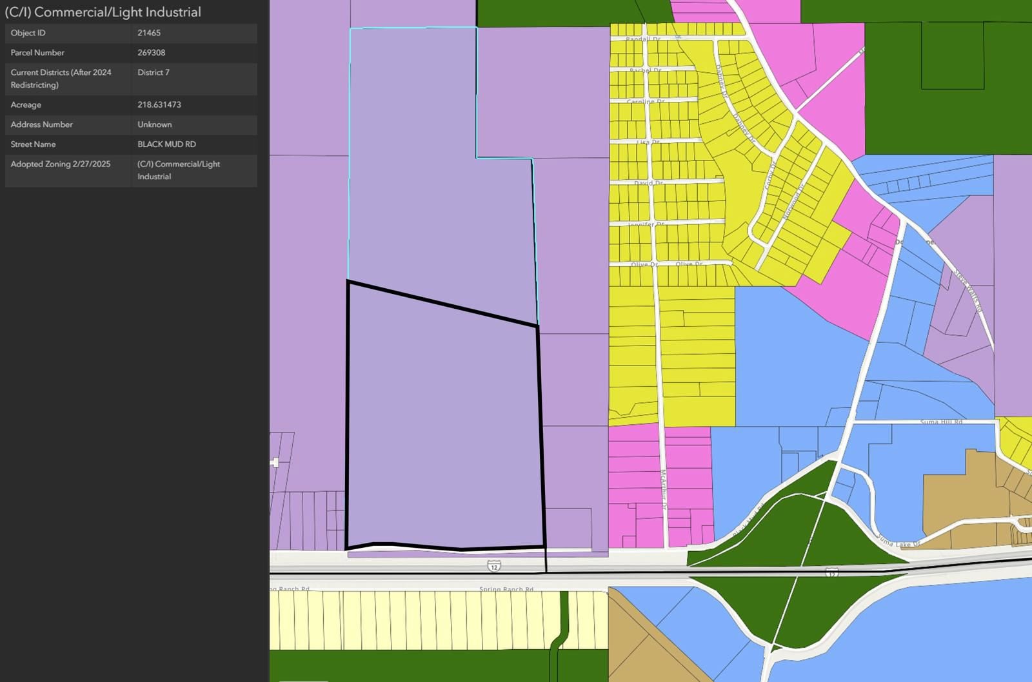Click the Interstate 12 shield near Spring Ranch Rd
Viewport: 1032px width, 682px height.
[494, 566]
